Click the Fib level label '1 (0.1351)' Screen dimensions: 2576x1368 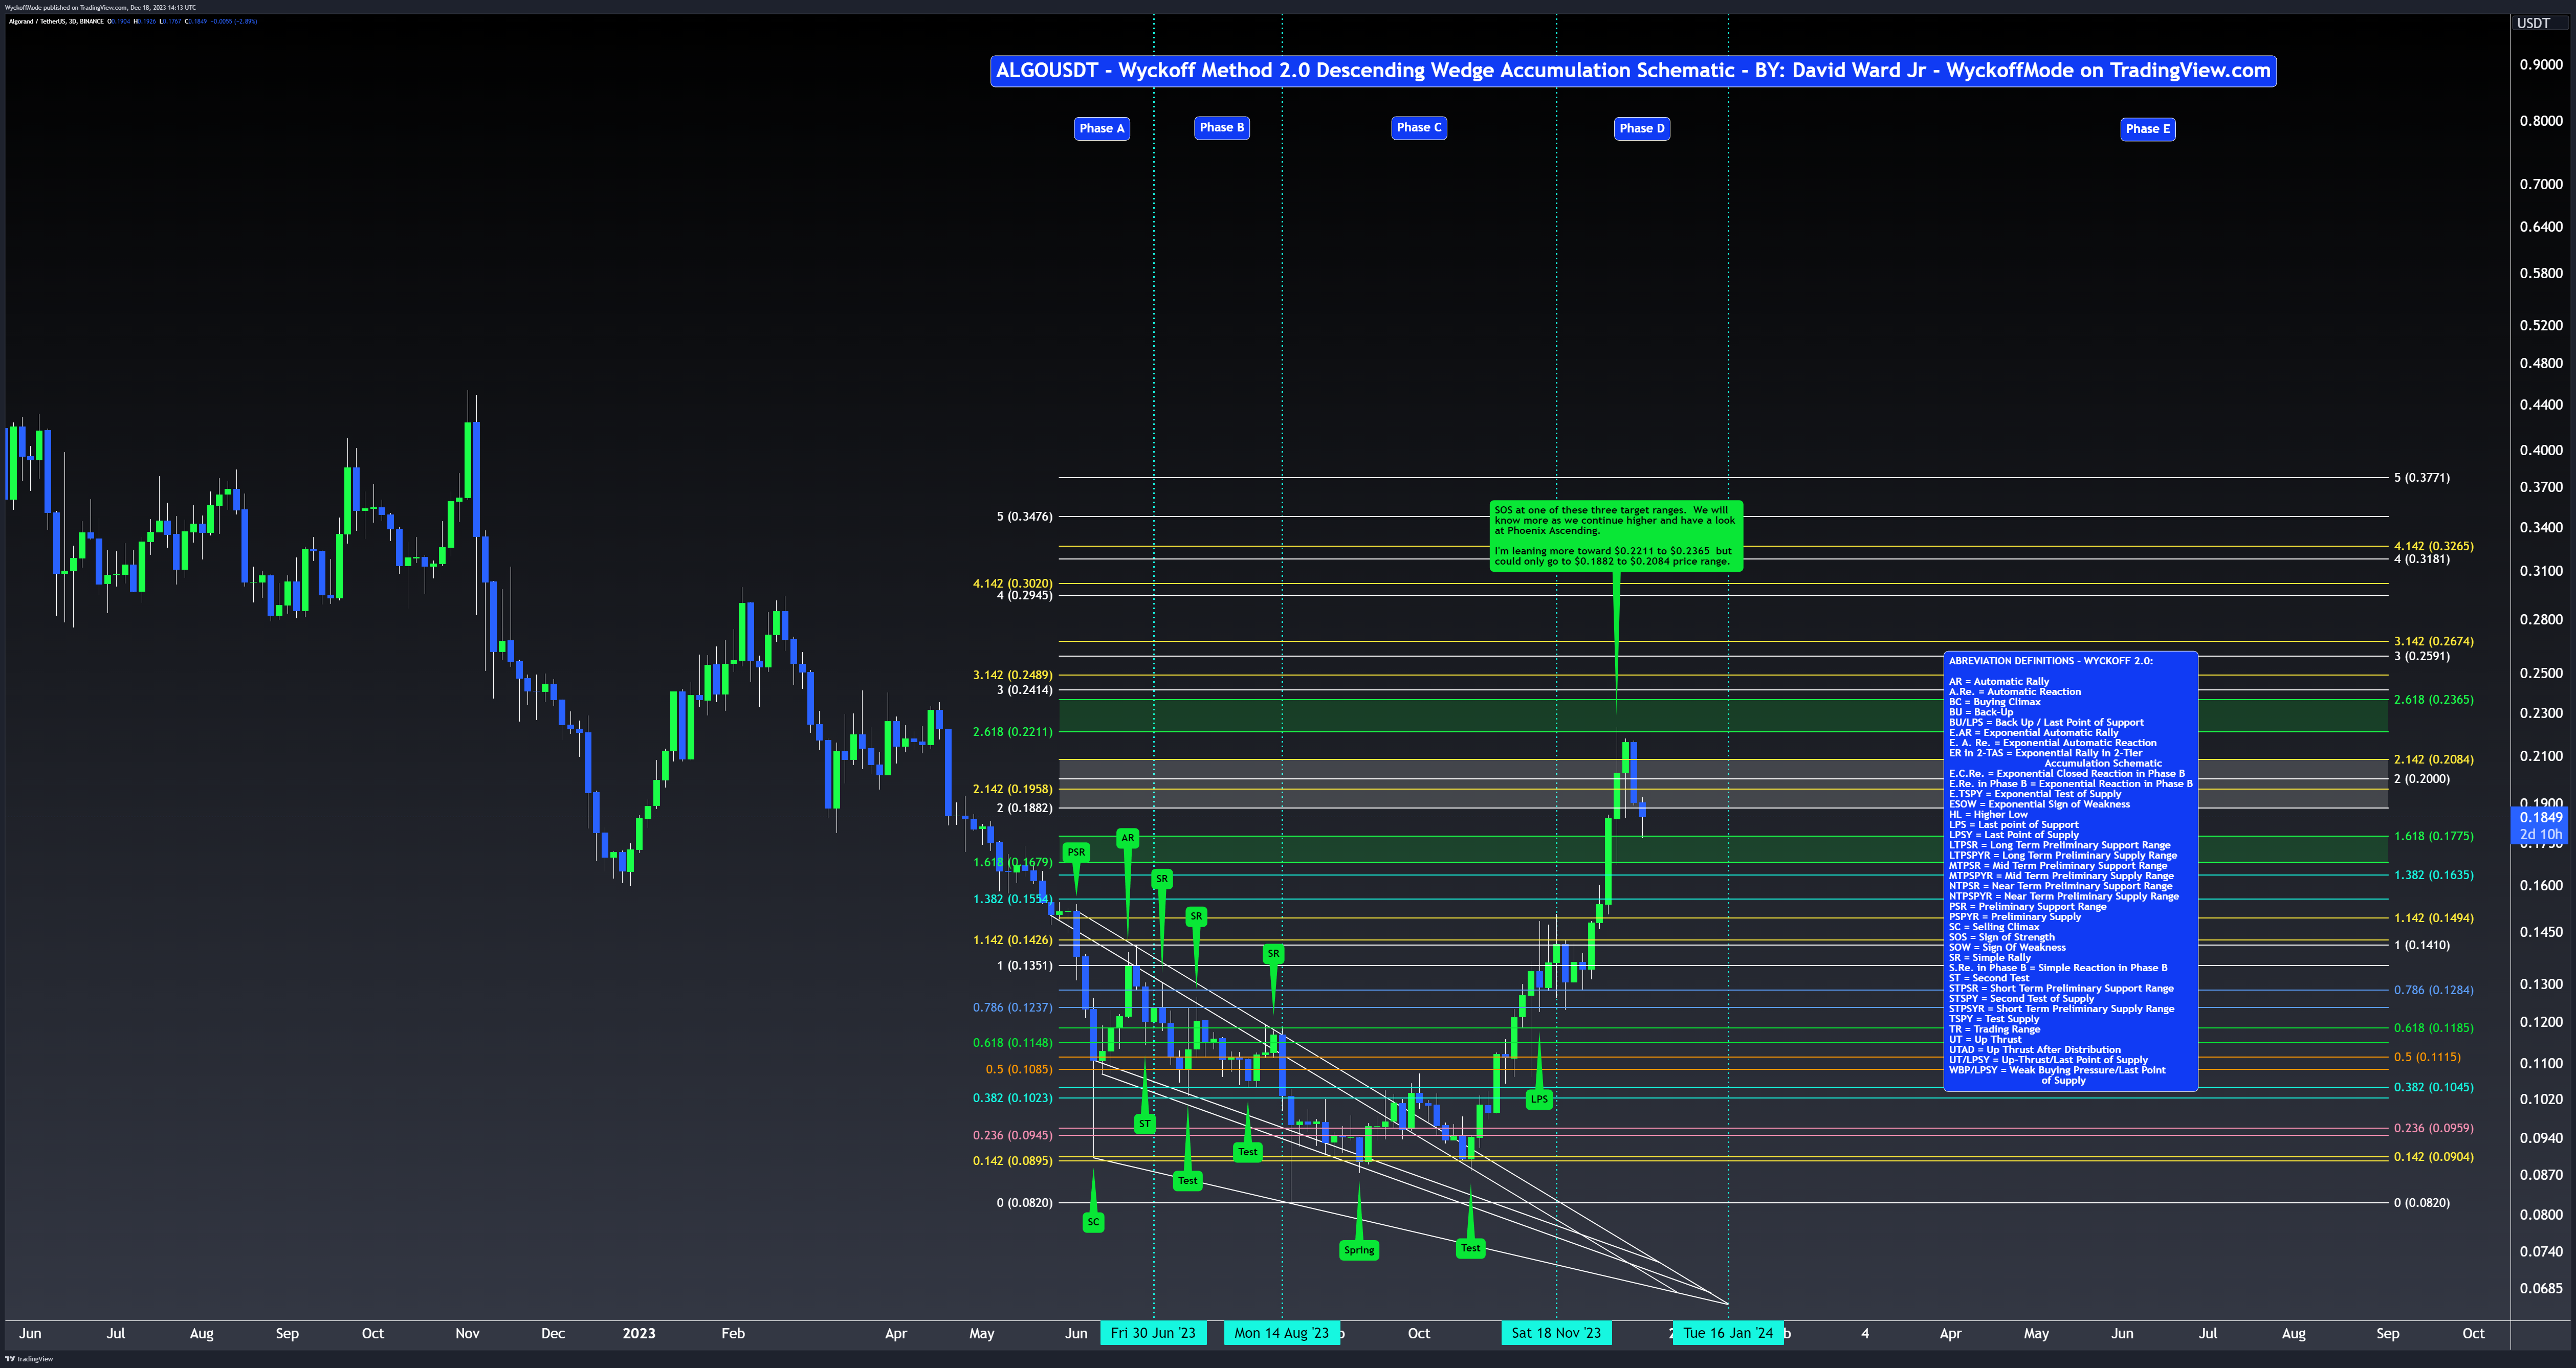click(x=1024, y=966)
